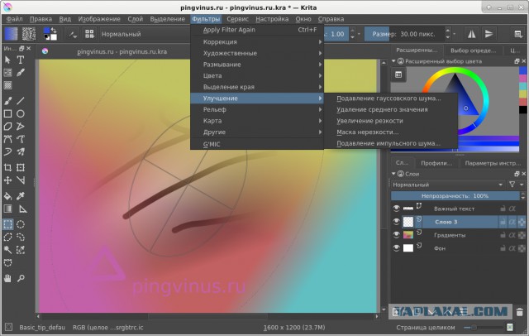Image resolution: width=529 pixels, height=336 pixels.
Task: Select the Transform tool
Action: (x=21, y=167)
